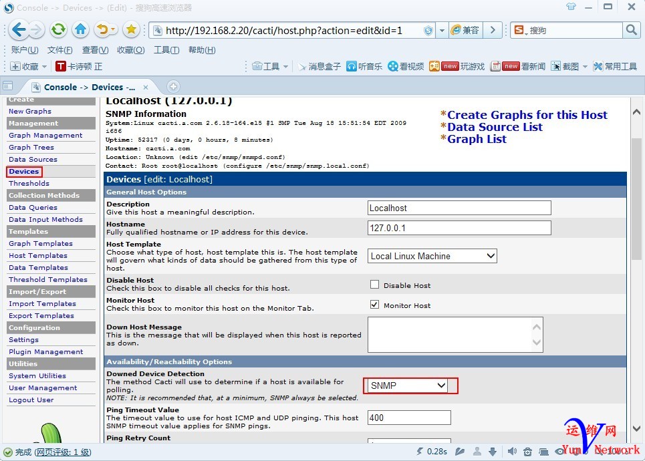Image resolution: width=645 pixels, height=461 pixels.
Task: Open address bar history dropdown arrow
Action: [442, 30]
